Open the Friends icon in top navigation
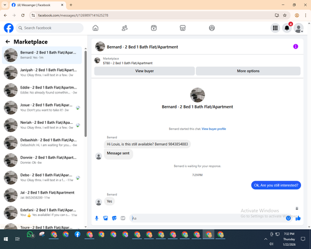Image resolution: width=311 pixels, height=249 pixels. coord(124,28)
